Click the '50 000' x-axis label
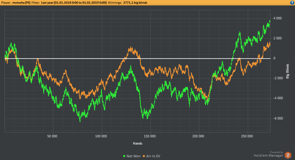The image size is (295, 160). 52,136
